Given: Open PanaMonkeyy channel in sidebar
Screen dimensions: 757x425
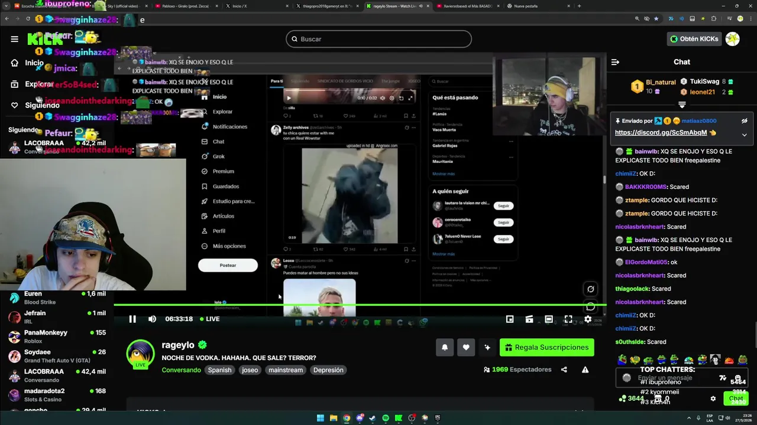Looking at the screenshot, I should click(x=57, y=336).
